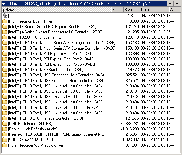This screenshot has width=182, height=155.
Task: Click the parent directory up-arrow icon
Action: [x=5, y=16]
